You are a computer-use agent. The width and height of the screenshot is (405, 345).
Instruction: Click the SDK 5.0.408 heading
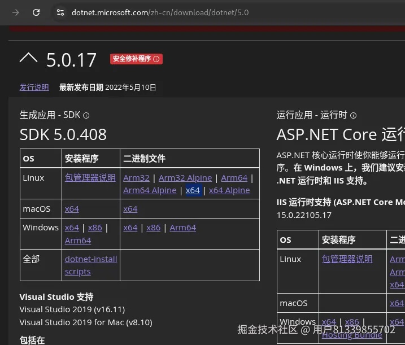pos(63,135)
